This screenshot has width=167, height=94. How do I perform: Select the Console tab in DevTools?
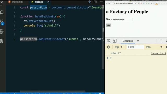click(x=128, y=41)
